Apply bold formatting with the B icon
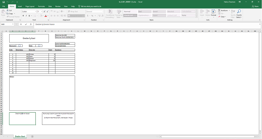262x139 pixels. [x=23, y=16]
